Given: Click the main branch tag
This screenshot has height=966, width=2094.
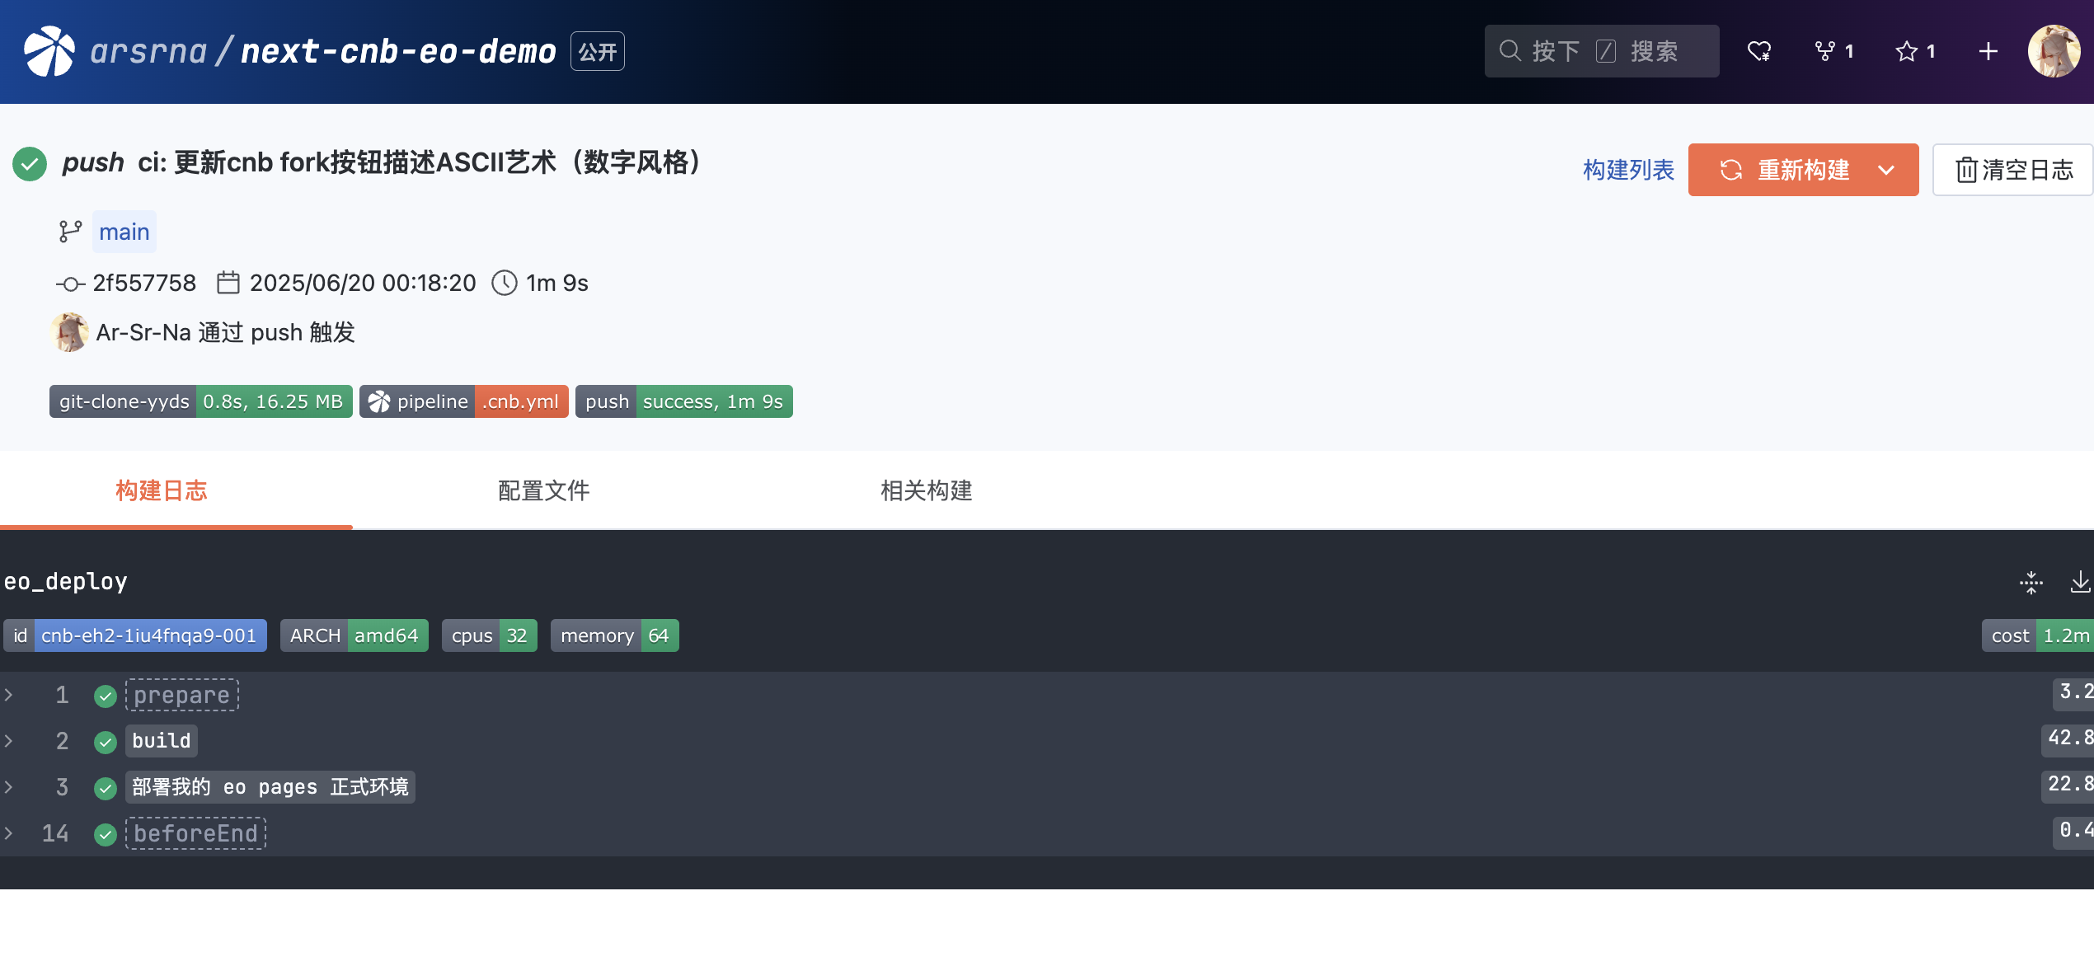Looking at the screenshot, I should pos(124,232).
